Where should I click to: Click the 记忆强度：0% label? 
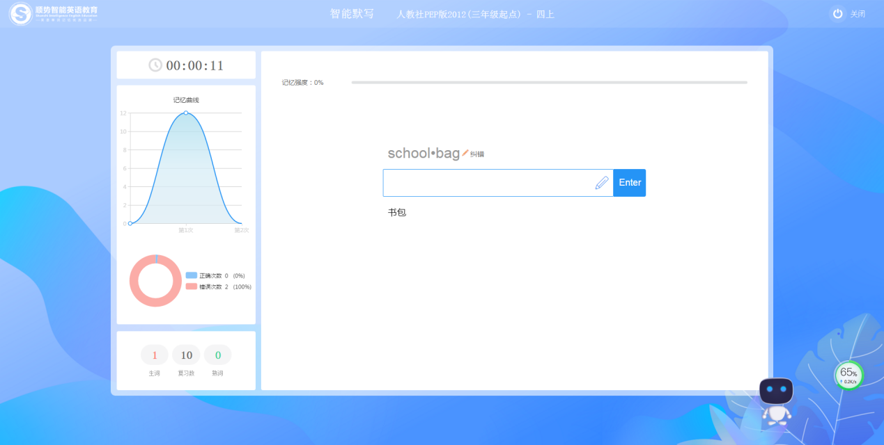pos(302,83)
